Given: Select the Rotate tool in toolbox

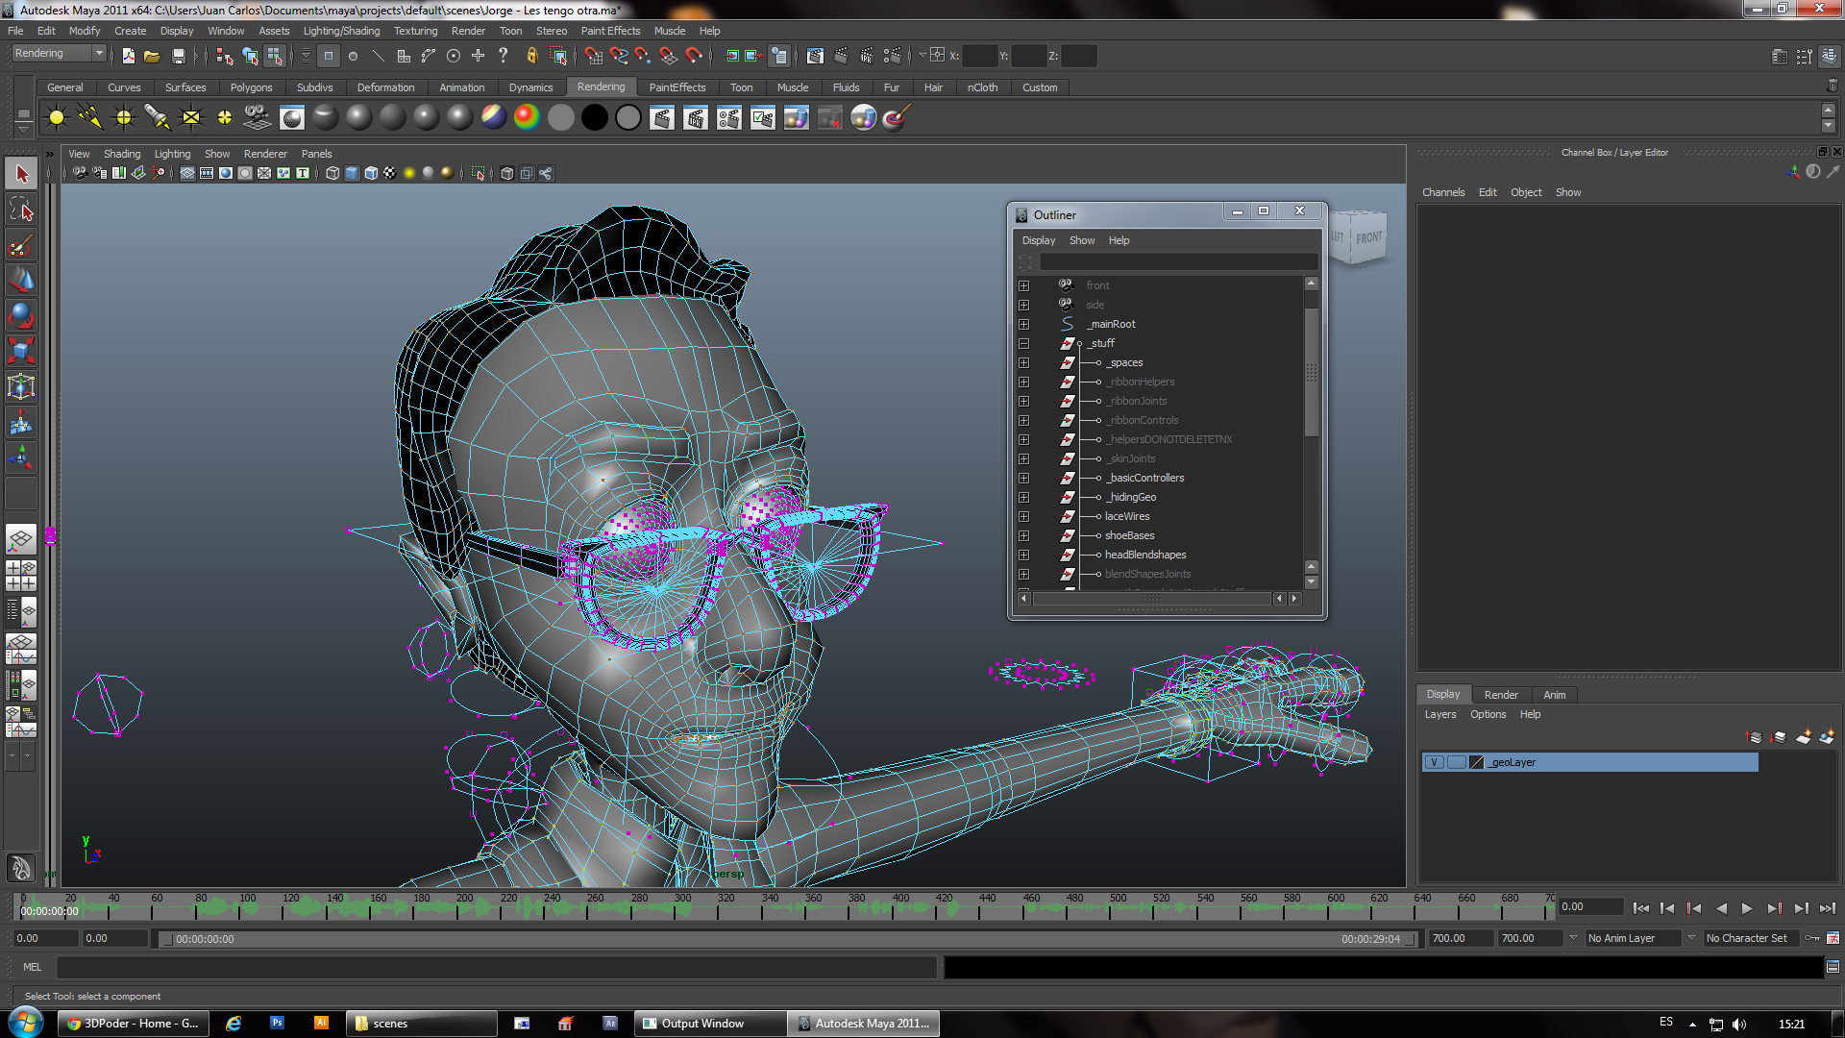Looking at the screenshot, I should coord(21,315).
